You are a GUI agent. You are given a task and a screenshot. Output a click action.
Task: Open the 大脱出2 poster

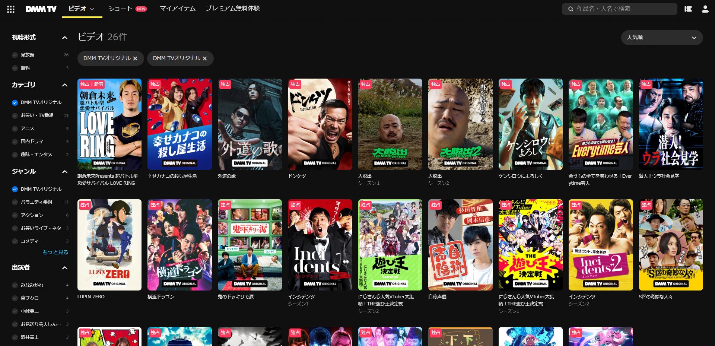(460, 124)
